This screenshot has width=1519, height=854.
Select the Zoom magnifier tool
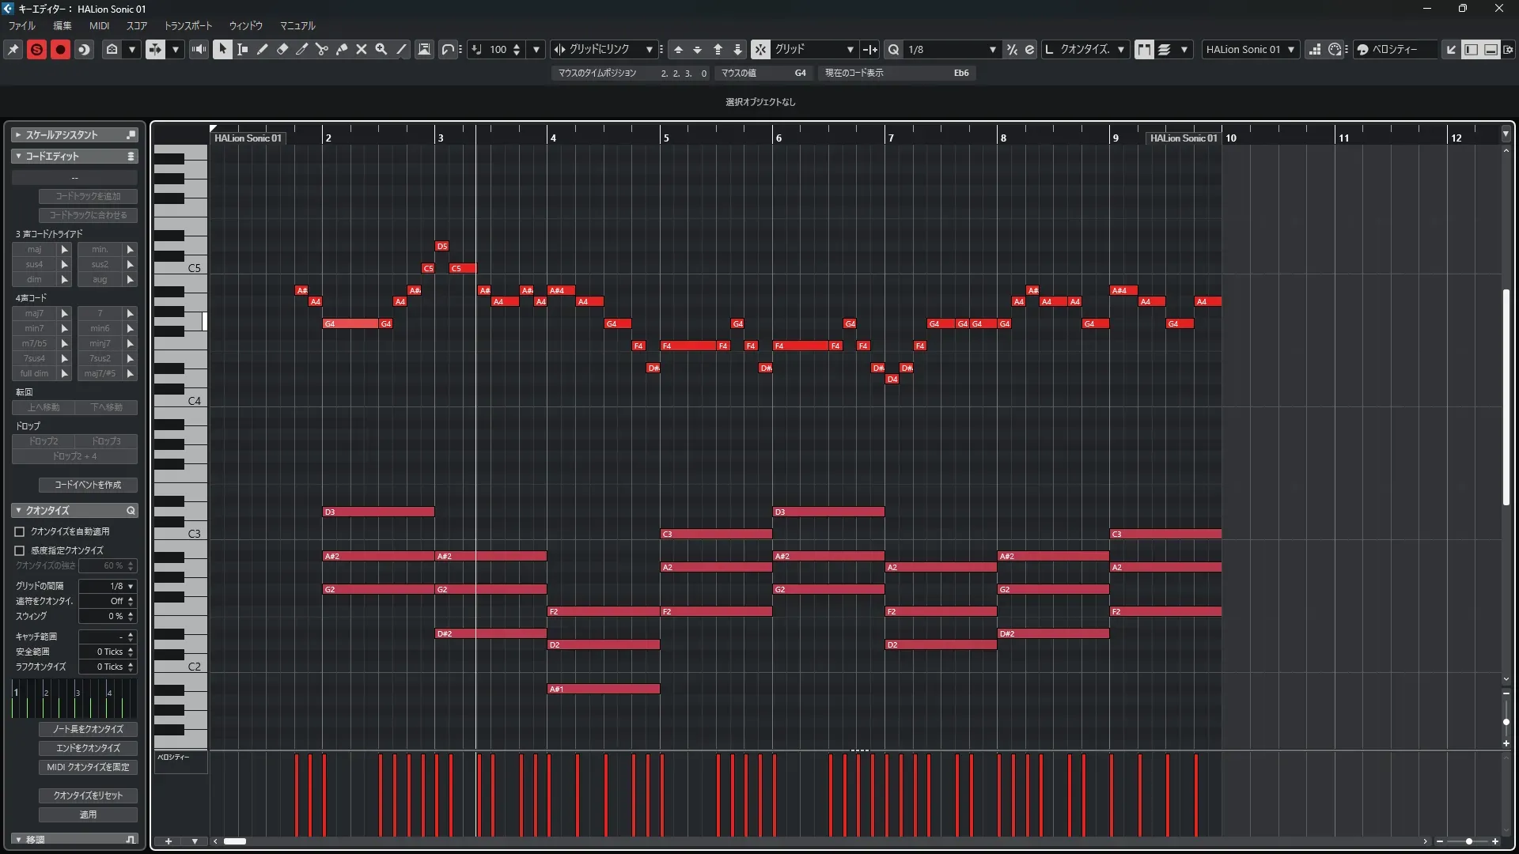coord(381,49)
